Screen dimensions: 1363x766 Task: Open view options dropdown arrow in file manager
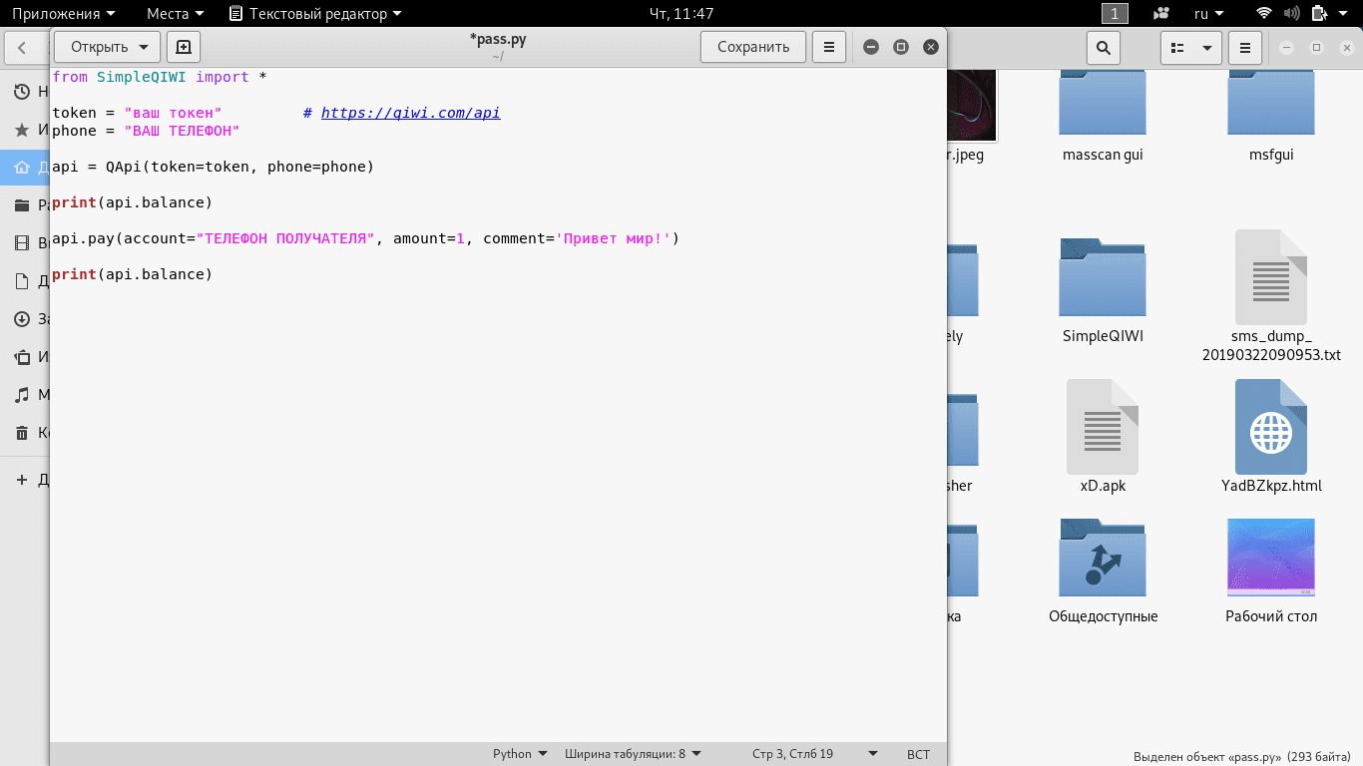(x=1207, y=47)
